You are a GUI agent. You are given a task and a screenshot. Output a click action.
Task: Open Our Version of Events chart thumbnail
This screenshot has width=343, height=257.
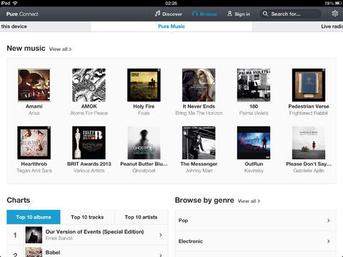(34, 235)
